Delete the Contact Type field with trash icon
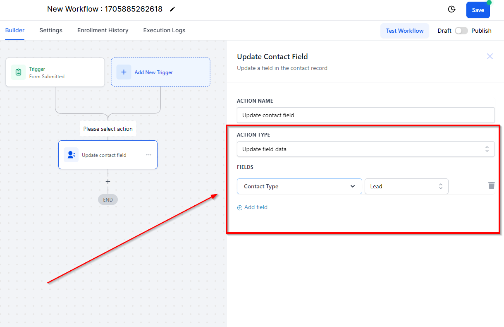 pyautogui.click(x=491, y=185)
